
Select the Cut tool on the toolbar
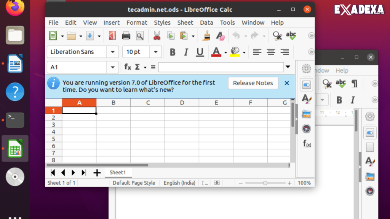[157, 35]
